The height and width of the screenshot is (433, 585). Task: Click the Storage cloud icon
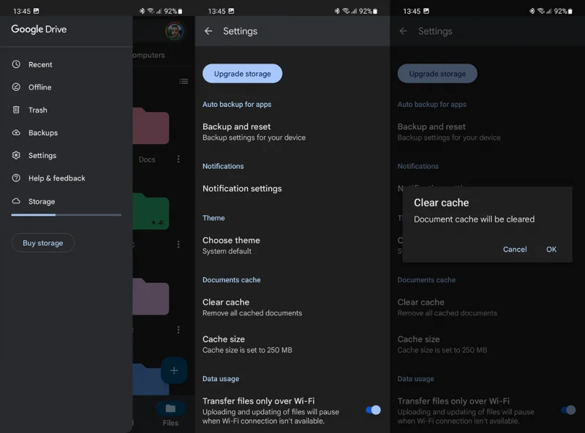pos(16,201)
